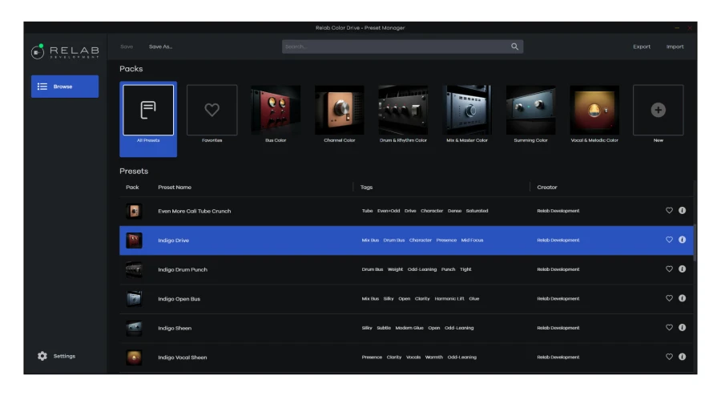
Task: Select the Indigo Vocal Sheen preset name
Action: [x=182, y=358]
